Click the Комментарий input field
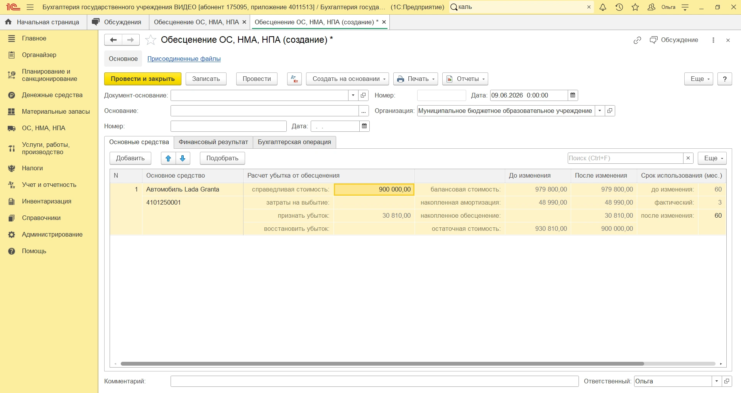Viewport: 741px width, 393px height. click(x=374, y=381)
